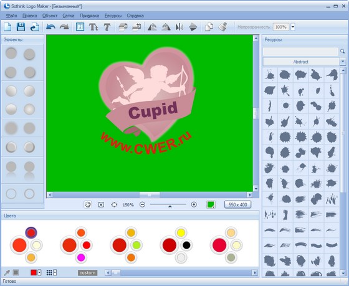
Task: Open the Ресурсы menu
Action: (x=113, y=16)
